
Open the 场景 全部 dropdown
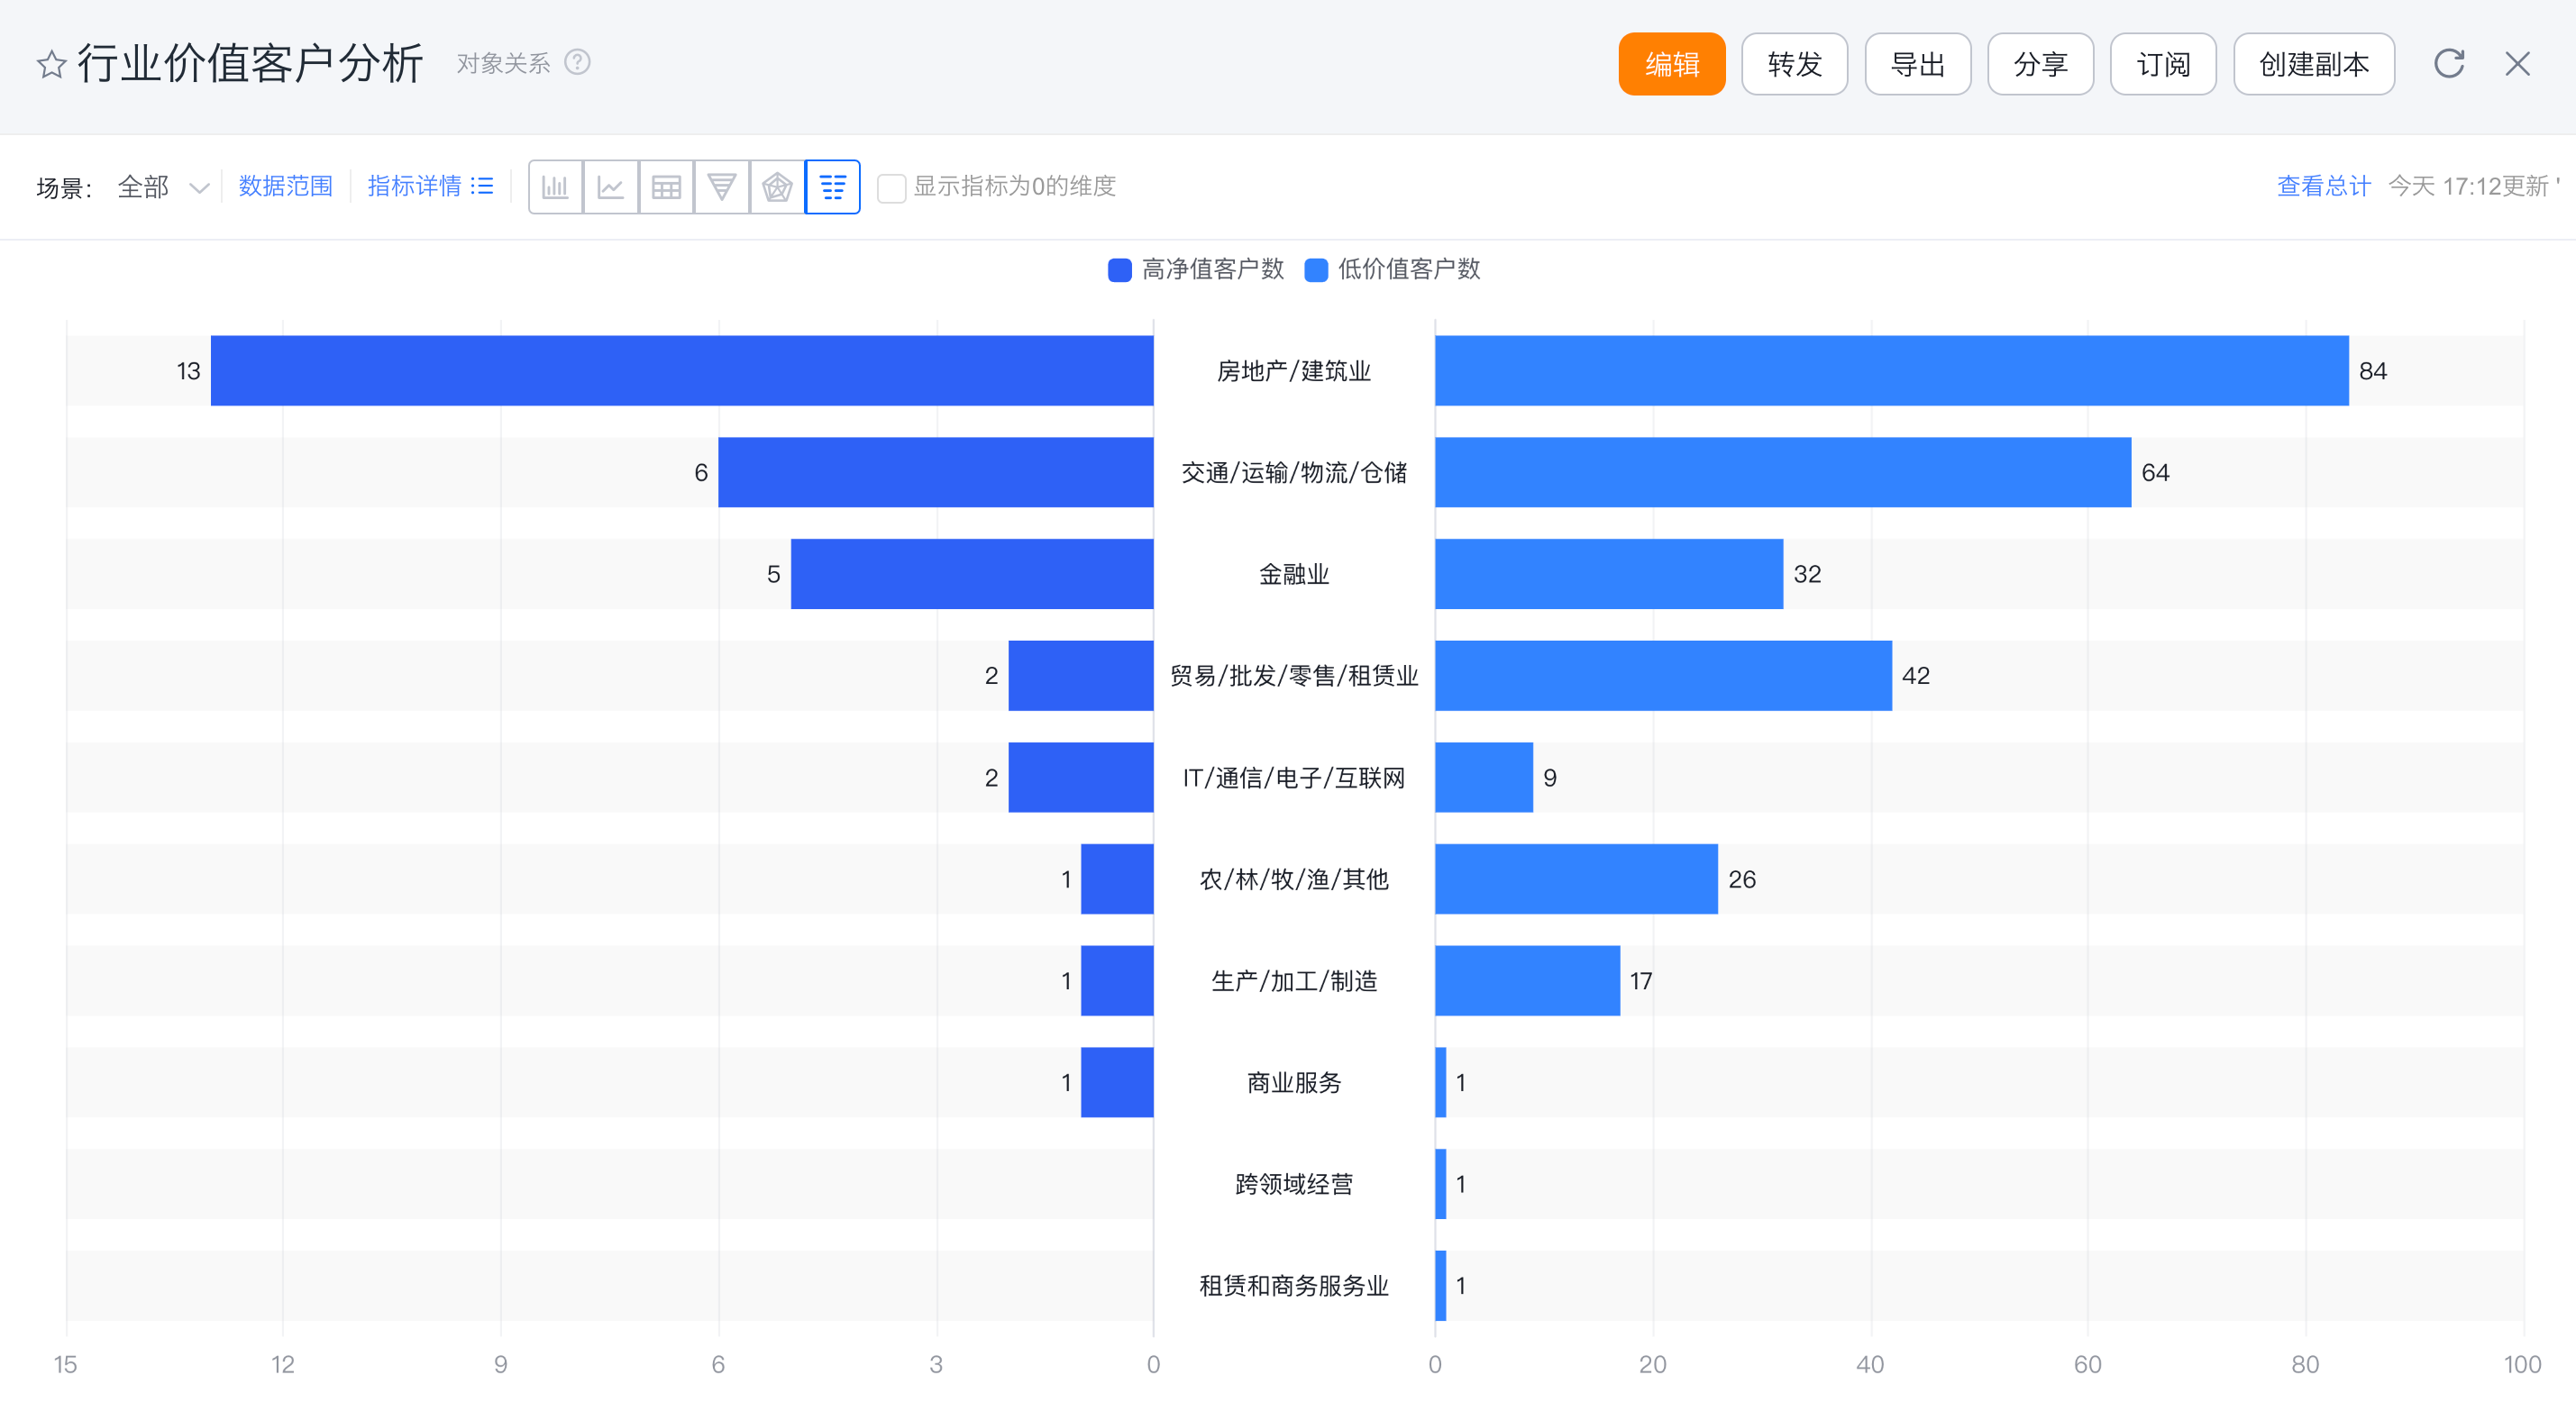click(162, 187)
